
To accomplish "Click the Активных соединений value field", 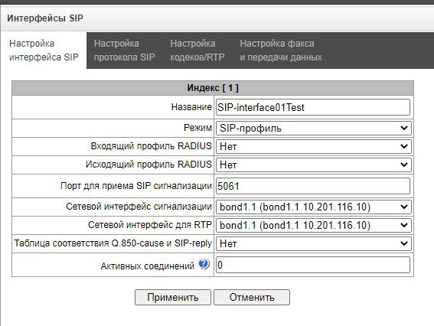I will tap(313, 265).
